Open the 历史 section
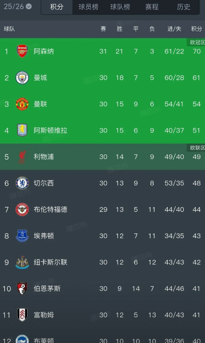The image size is (205, 343). (183, 8)
